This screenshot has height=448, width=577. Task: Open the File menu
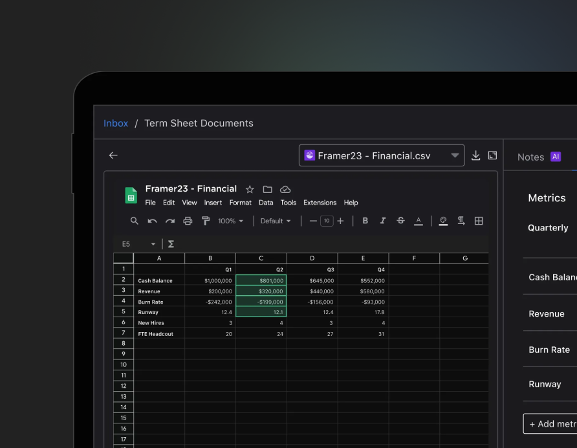pos(150,203)
